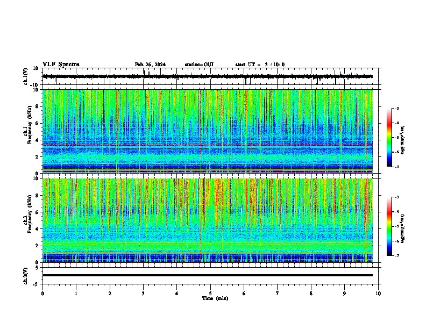
Task: Click the time axis tick label "6"
Action: coord(244,294)
